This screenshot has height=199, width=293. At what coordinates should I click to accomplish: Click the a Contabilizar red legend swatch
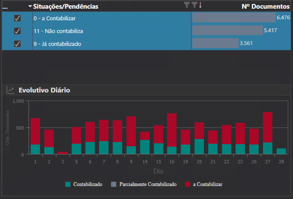(x=188, y=184)
